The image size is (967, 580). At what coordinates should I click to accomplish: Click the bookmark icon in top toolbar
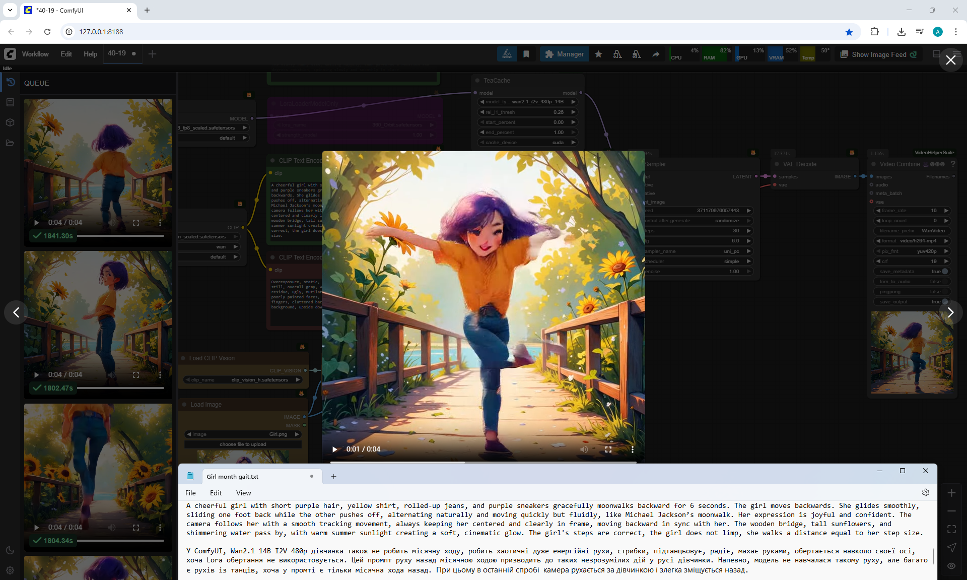tap(526, 54)
